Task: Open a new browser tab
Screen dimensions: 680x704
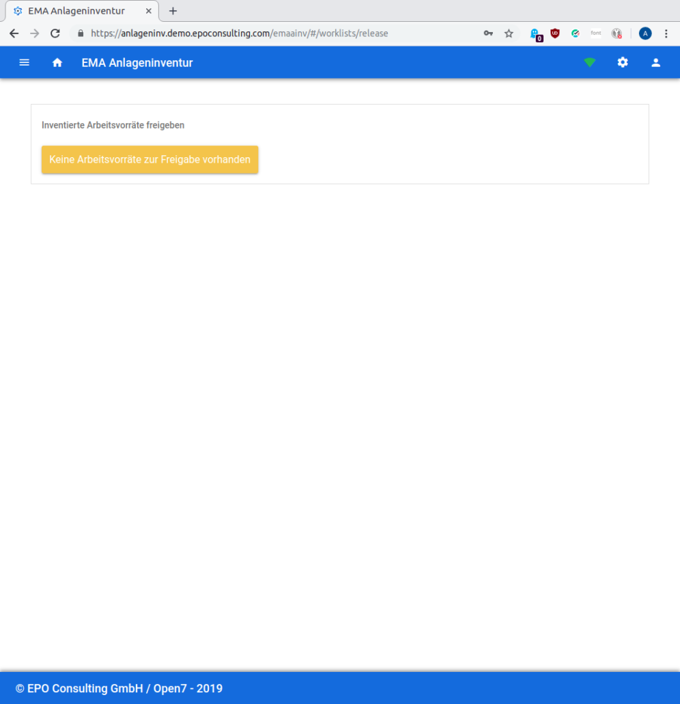Action: click(173, 11)
